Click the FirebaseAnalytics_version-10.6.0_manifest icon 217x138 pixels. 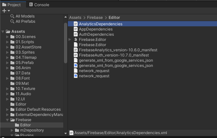tap(76, 50)
